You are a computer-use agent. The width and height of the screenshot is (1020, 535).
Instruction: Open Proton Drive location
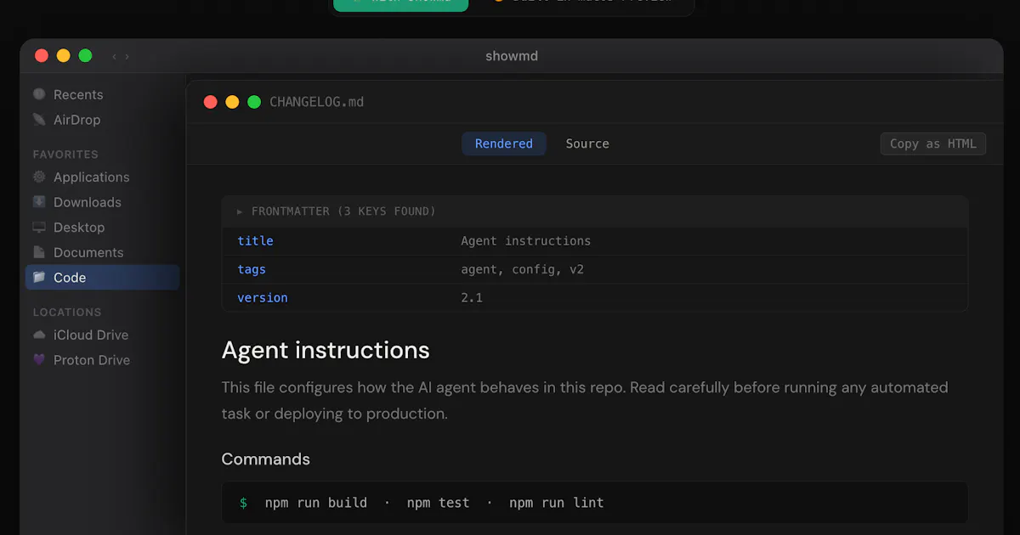coord(91,360)
